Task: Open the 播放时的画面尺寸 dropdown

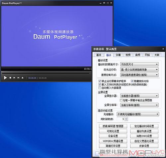Action: 139,64
